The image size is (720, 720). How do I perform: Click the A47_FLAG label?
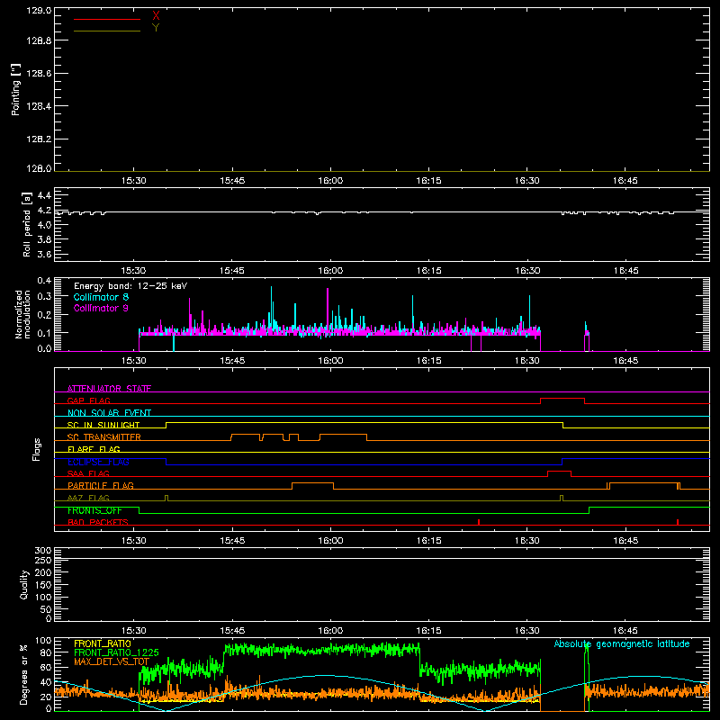(x=88, y=498)
